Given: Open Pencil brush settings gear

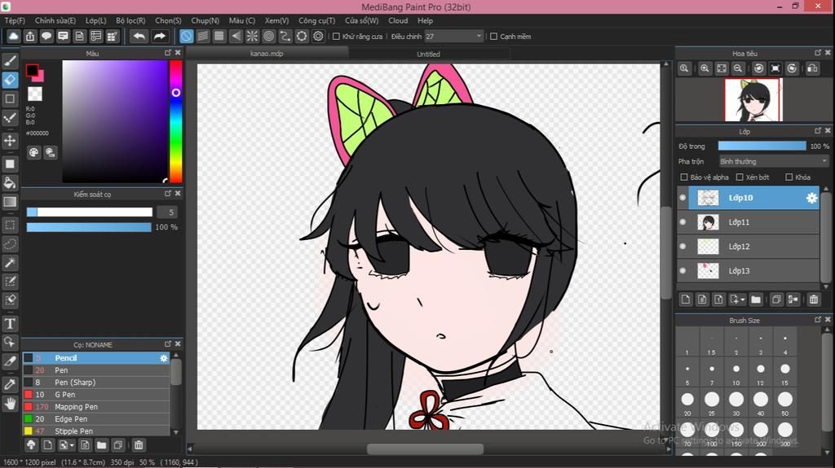Looking at the screenshot, I should pos(163,358).
